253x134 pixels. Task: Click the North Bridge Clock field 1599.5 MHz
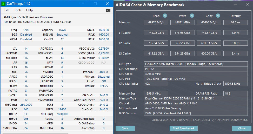pyautogui.click(x=236, y=84)
